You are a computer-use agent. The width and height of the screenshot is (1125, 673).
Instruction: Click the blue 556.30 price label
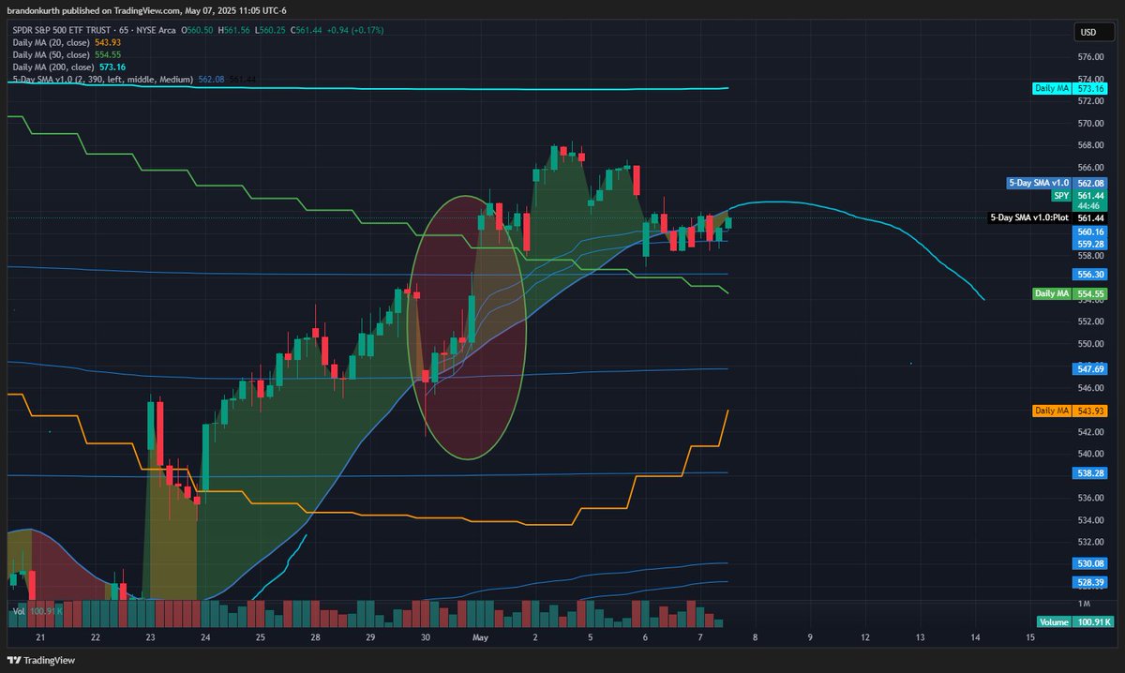pyautogui.click(x=1091, y=275)
